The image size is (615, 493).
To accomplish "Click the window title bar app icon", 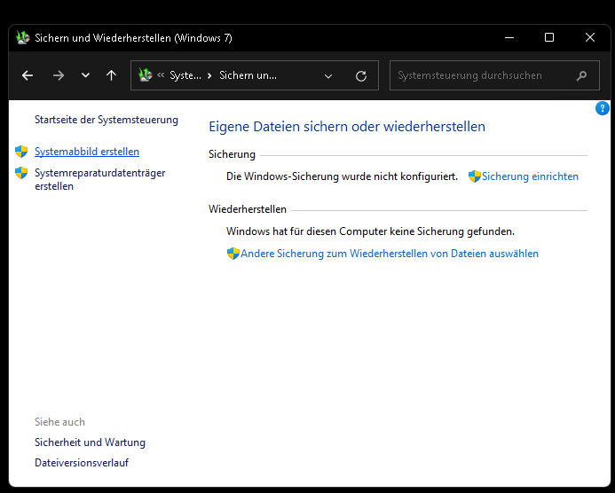I will (x=23, y=37).
